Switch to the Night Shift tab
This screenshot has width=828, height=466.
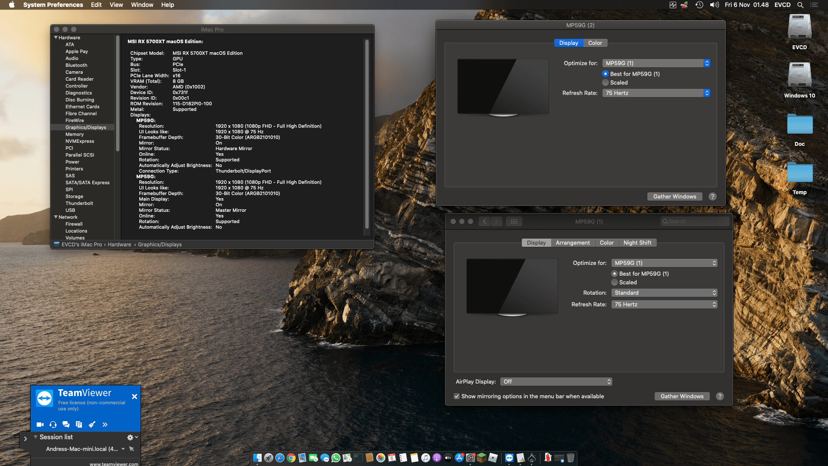[x=637, y=242]
